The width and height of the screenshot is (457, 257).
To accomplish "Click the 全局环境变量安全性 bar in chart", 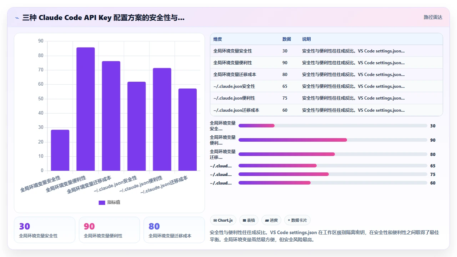I will pos(60,150).
